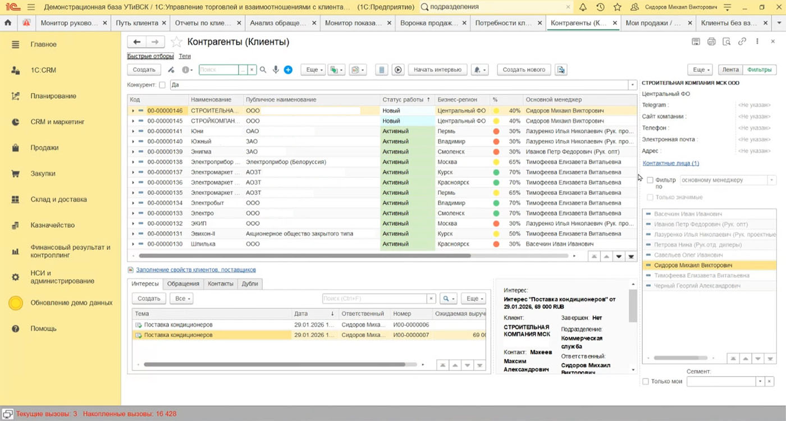Click the Начать интервью button

coord(437,70)
